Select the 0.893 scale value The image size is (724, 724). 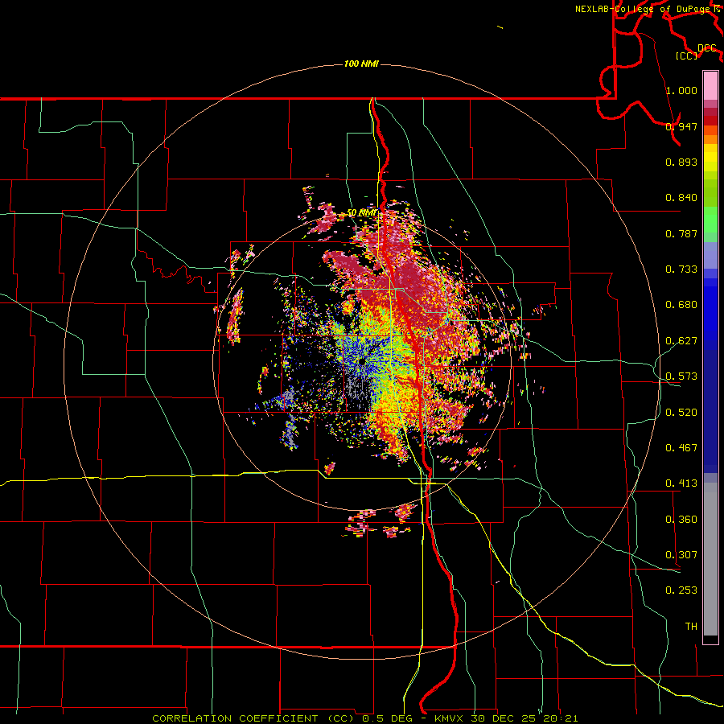click(681, 162)
